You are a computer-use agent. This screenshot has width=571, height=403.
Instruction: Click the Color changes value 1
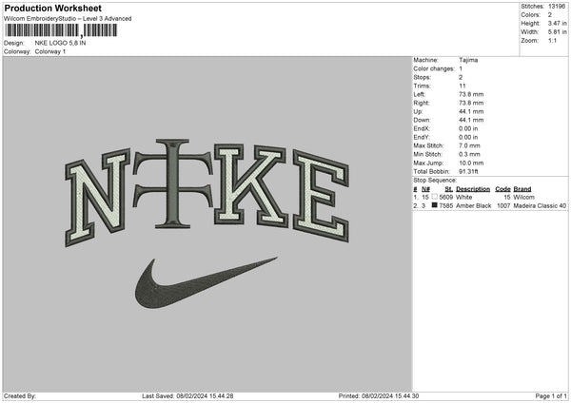pyautogui.click(x=461, y=68)
